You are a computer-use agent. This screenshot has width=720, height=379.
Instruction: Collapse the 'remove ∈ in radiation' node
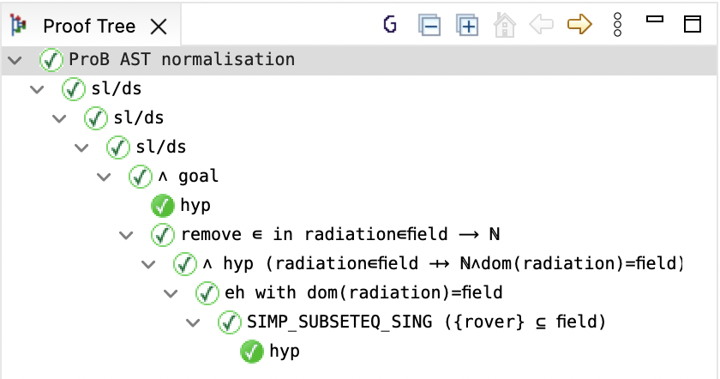126,235
